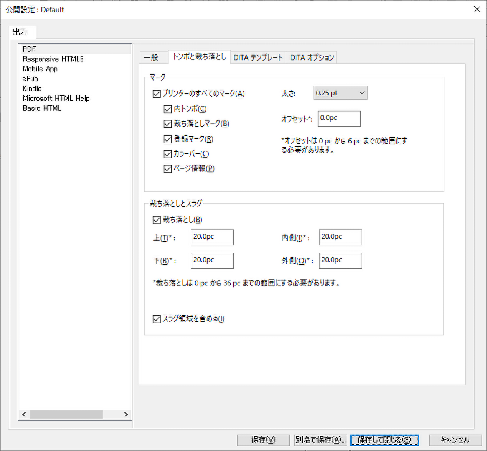Disable 登録マーク checkbox

point(168,139)
